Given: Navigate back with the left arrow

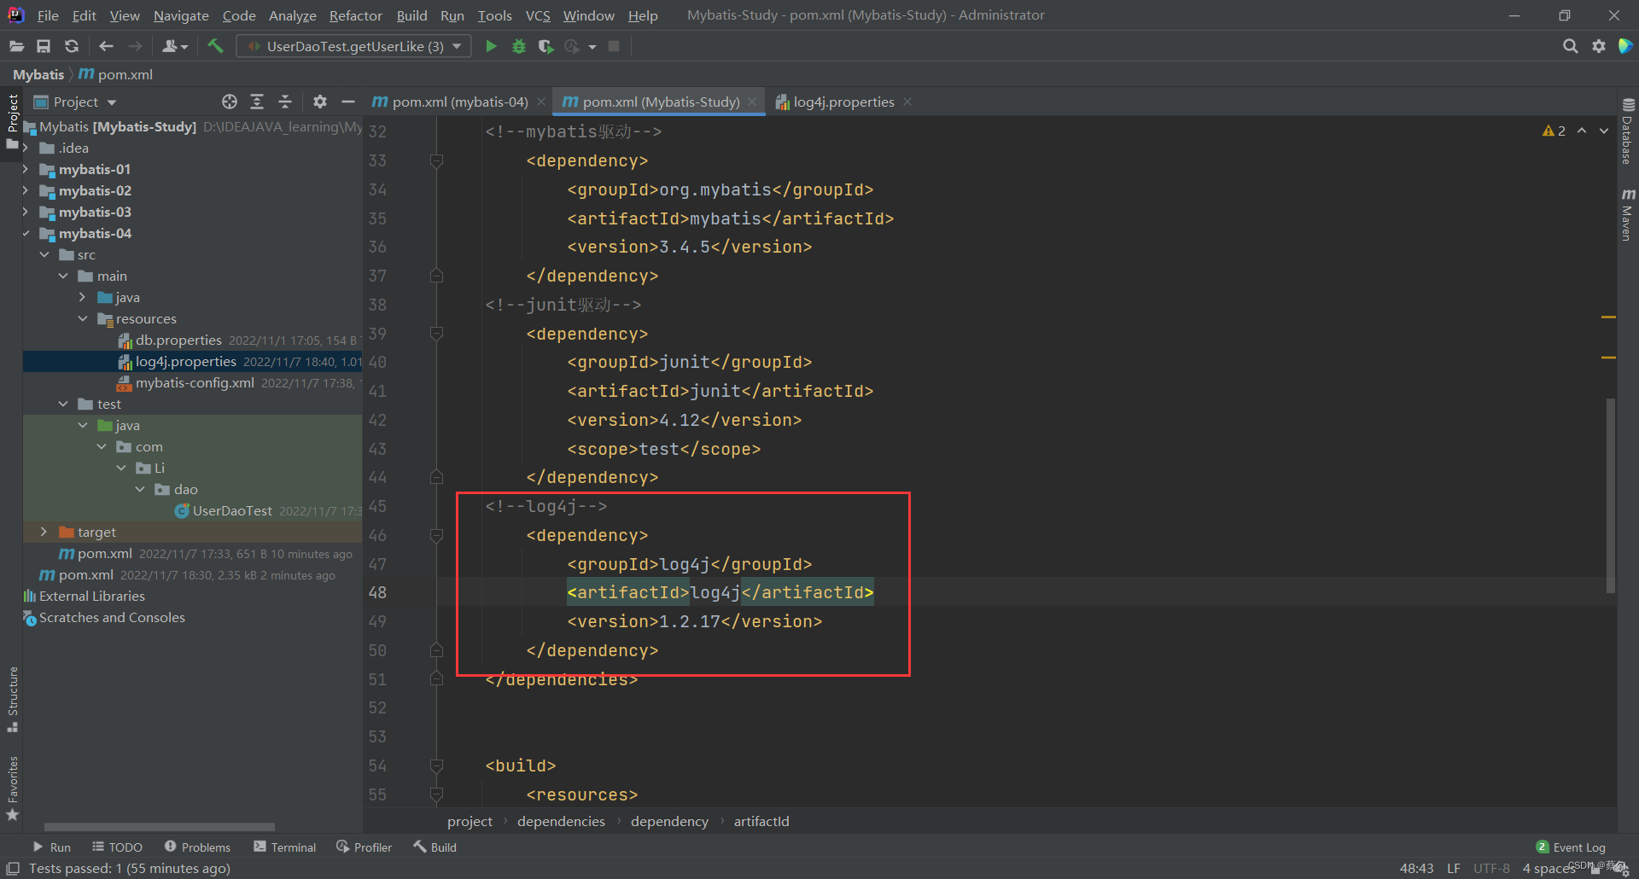Looking at the screenshot, I should [106, 46].
